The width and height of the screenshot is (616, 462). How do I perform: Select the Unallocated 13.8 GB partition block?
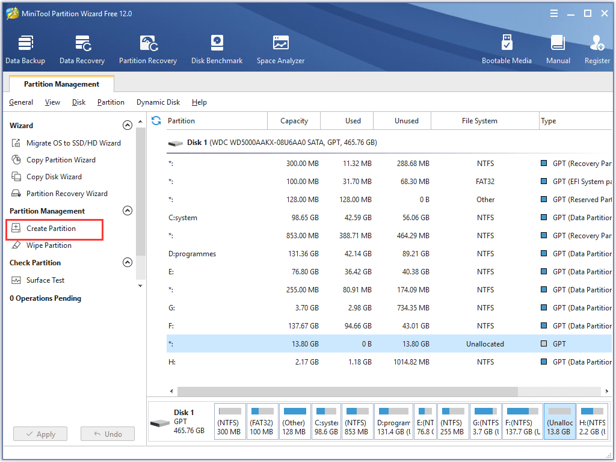[x=559, y=421]
